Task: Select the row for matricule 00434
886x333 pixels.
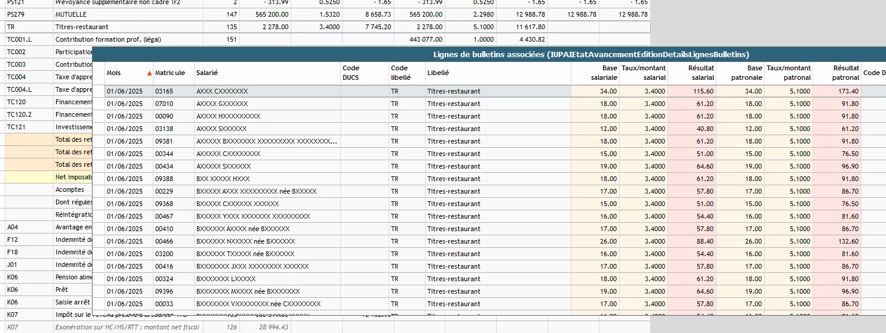Action: 489,166
